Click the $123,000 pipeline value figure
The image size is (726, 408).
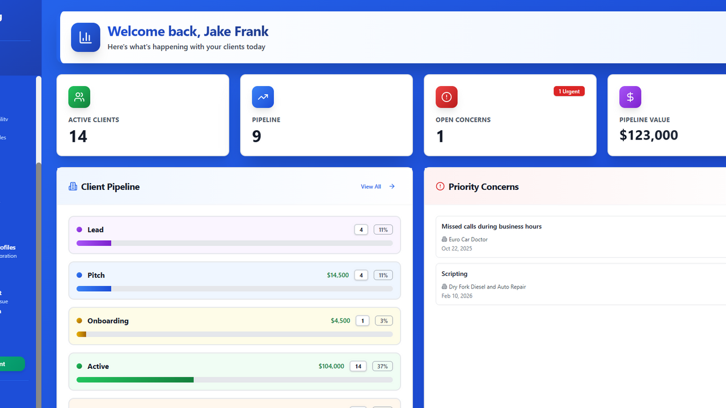[x=649, y=135]
